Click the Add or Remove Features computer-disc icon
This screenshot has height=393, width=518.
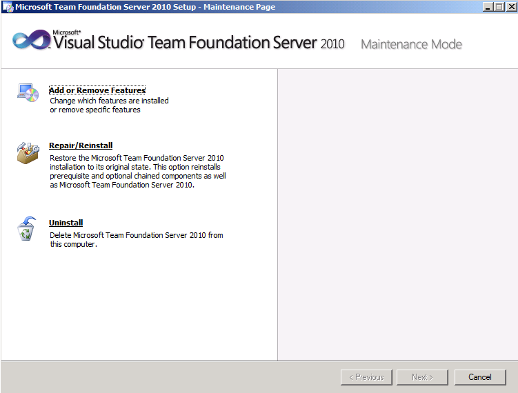click(28, 93)
